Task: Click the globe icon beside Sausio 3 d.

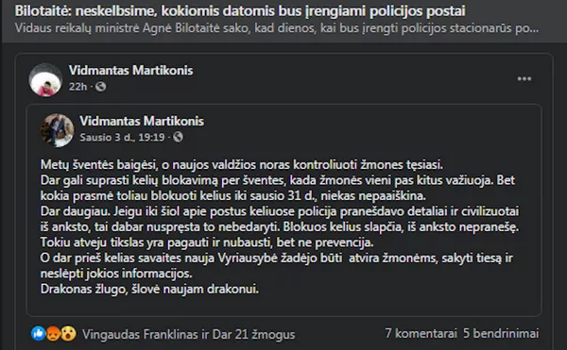Action: click(178, 137)
